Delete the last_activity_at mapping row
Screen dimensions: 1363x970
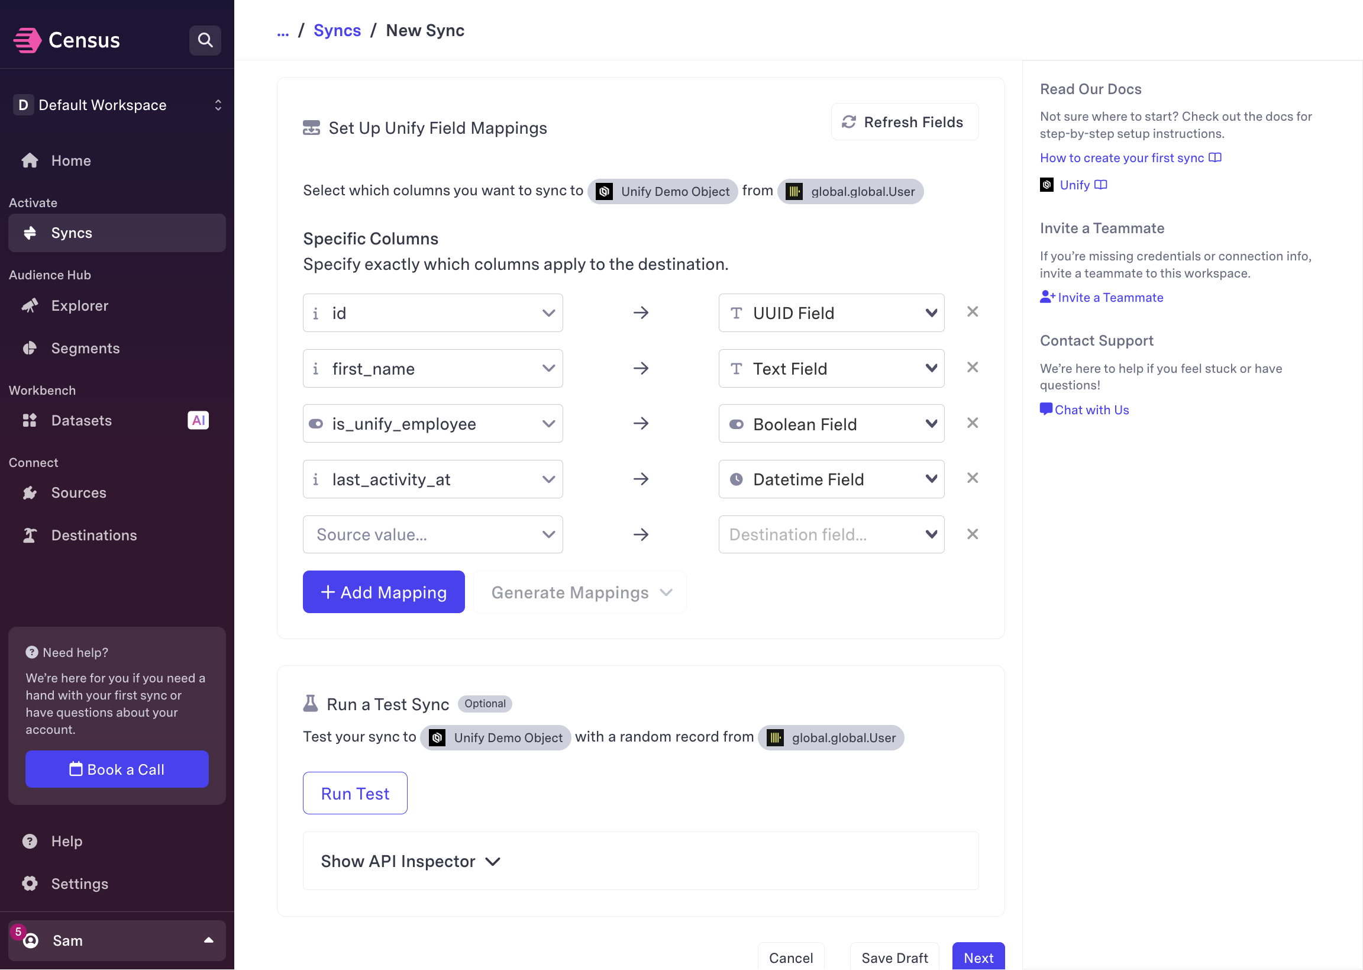pos(972,478)
